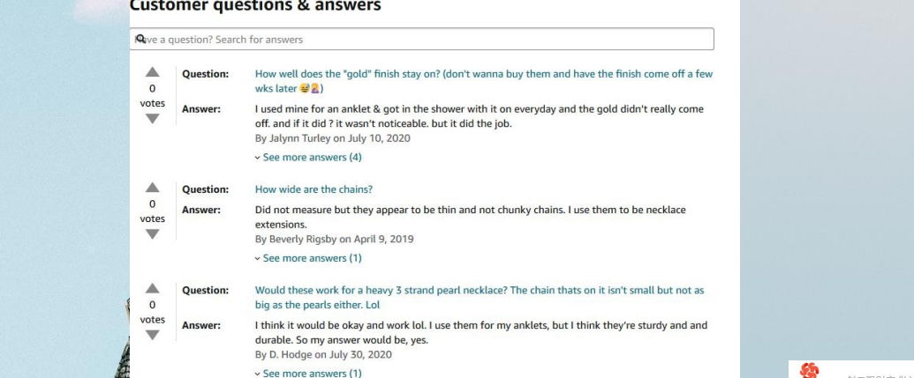
Task: Open 'How wide are the chains?' question
Action: point(313,189)
